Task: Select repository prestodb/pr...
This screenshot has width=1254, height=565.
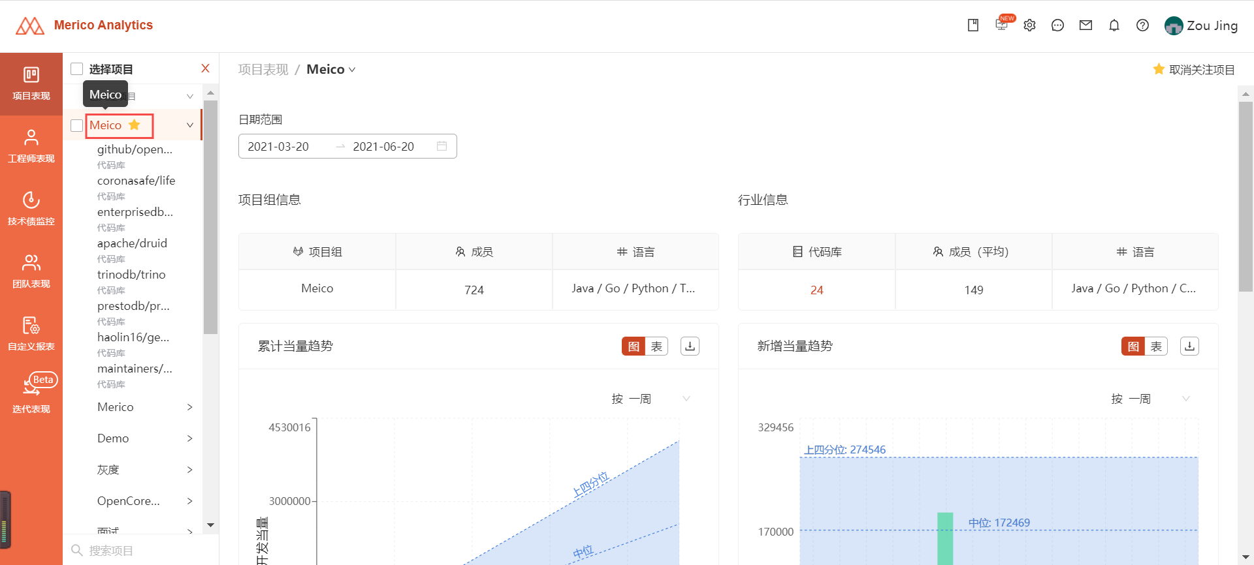Action: [x=133, y=306]
